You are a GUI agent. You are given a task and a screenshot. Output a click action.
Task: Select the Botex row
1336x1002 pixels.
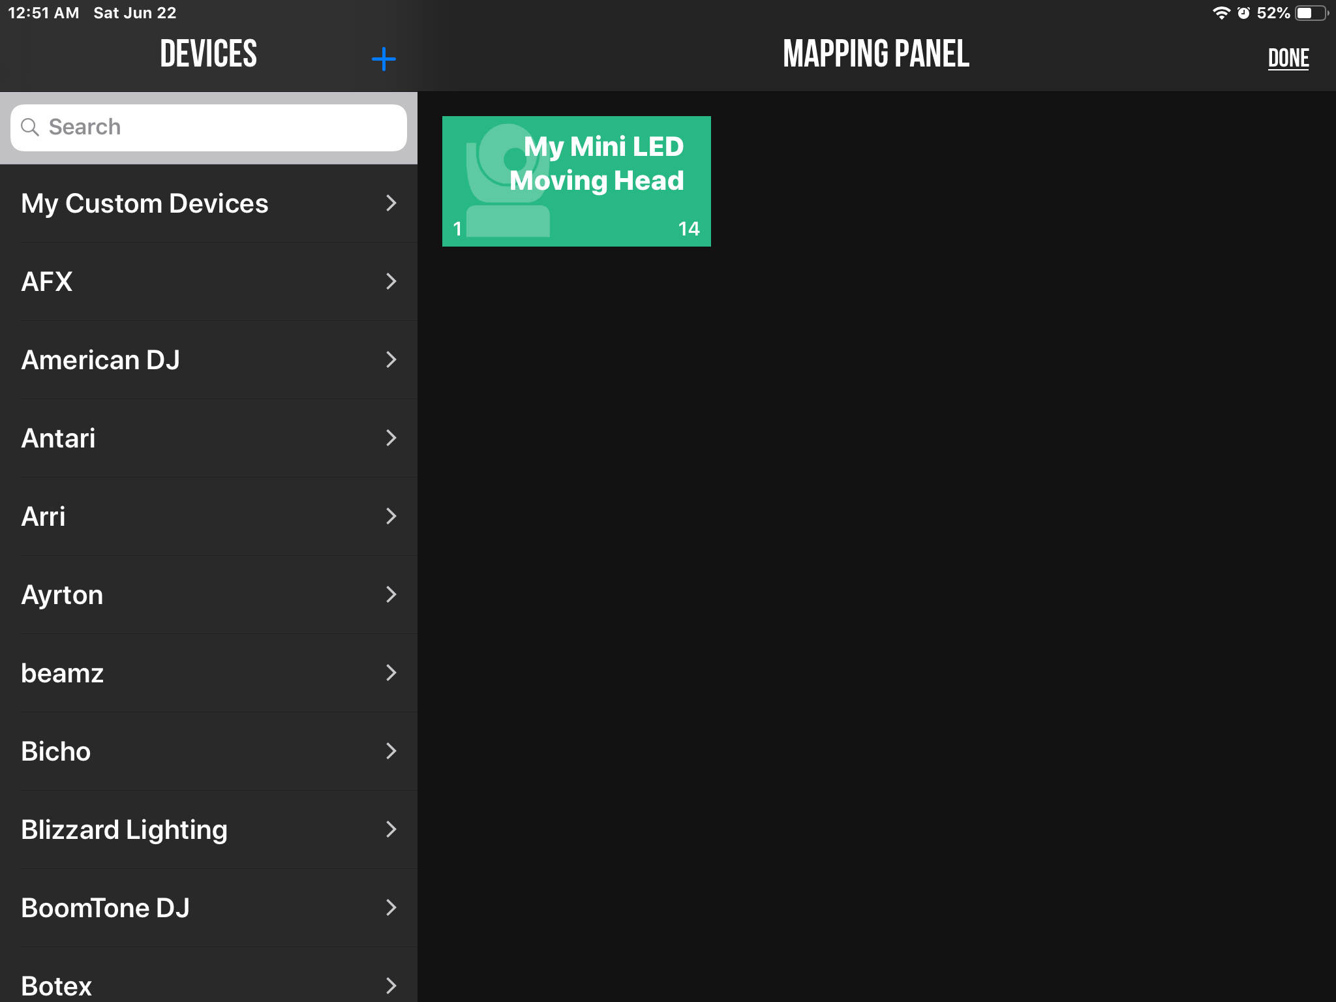coord(209,975)
